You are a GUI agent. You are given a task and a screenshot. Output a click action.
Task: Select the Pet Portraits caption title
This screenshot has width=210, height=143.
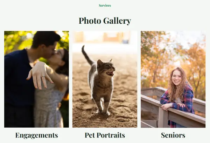(105, 135)
